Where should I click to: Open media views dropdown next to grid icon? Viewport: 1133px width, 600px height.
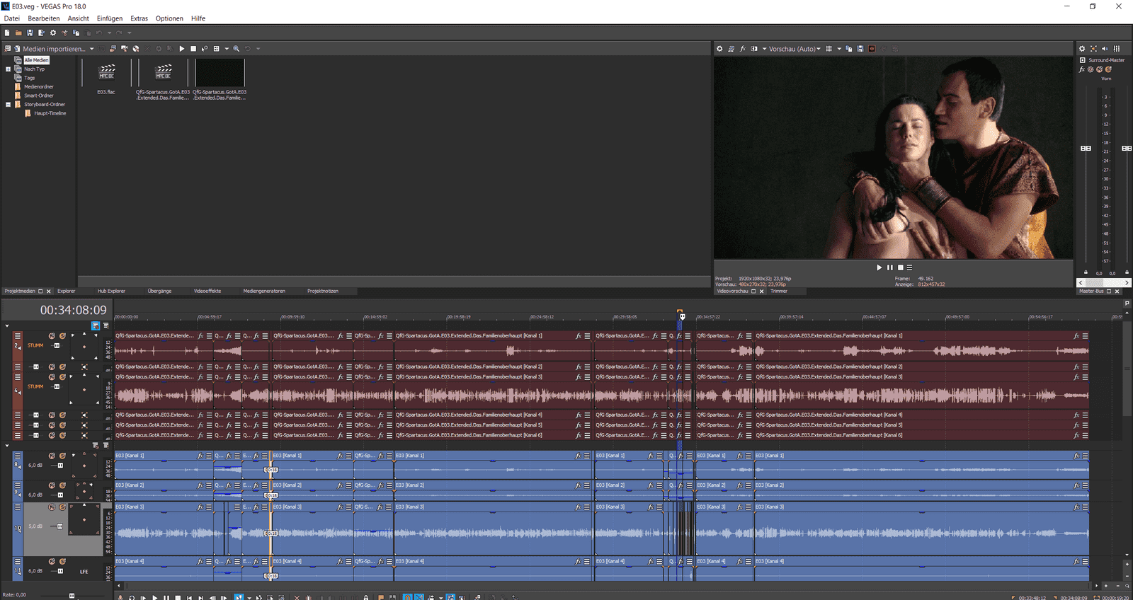click(227, 49)
